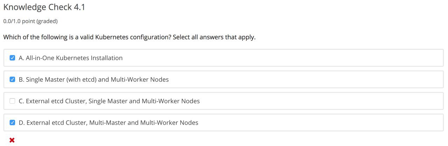Uncheck the option A checkbox
Viewport: 448px width, 146px height.
point(12,58)
